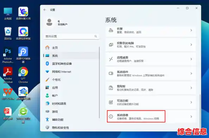Image resolution: width=209 pixels, height=138 pixels.
Task: Open the 此电脑 desktop icon
Action: (8, 13)
